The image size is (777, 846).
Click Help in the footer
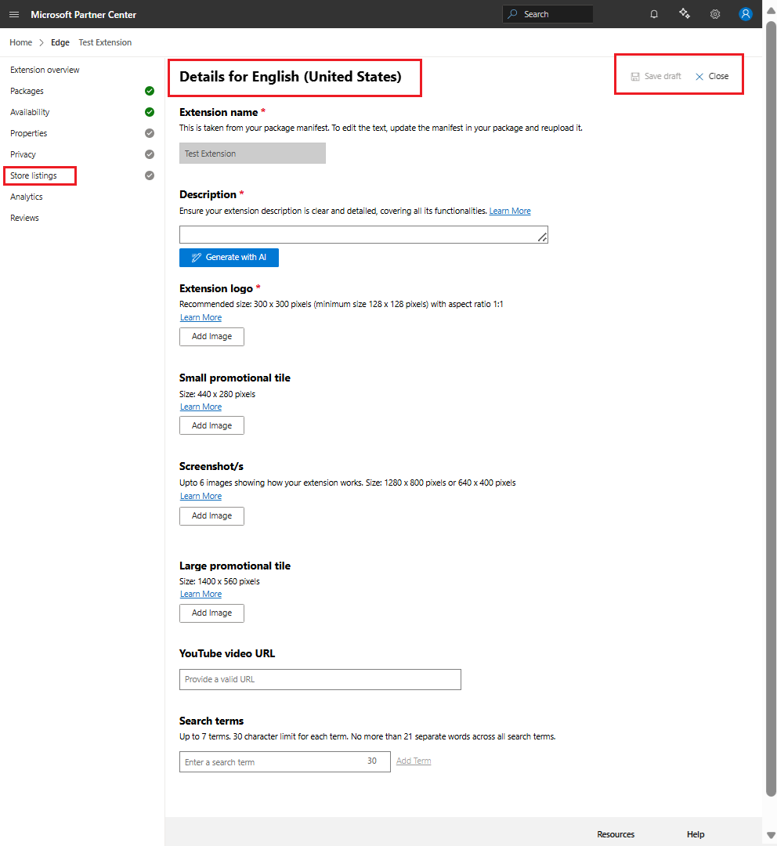tap(696, 834)
